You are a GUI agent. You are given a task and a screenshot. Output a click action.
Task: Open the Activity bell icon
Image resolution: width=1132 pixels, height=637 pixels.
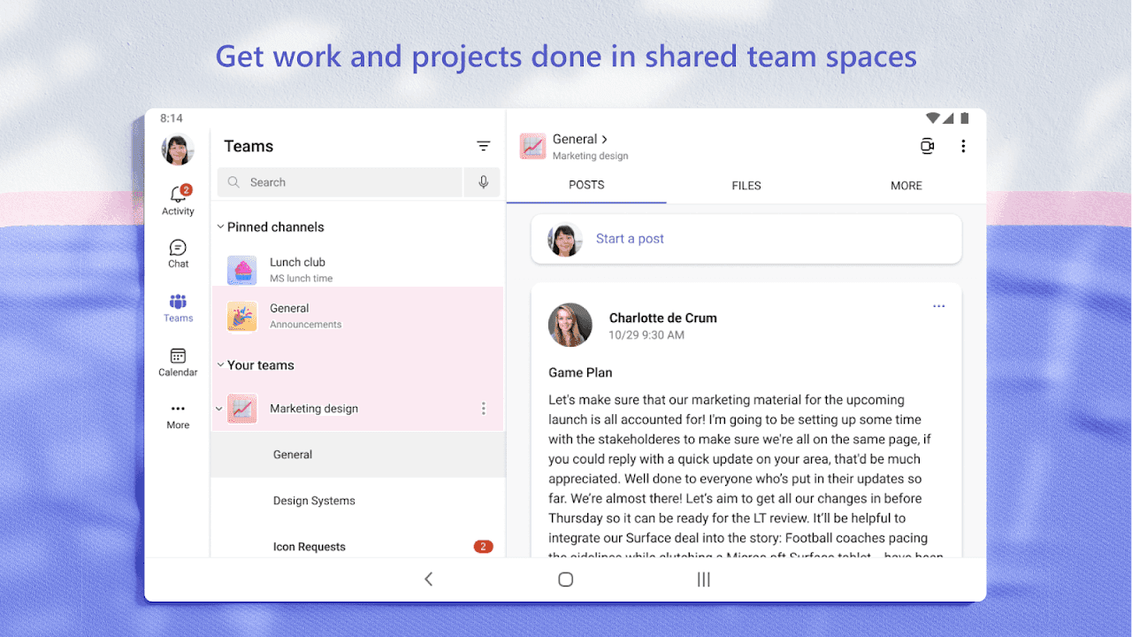[178, 194]
